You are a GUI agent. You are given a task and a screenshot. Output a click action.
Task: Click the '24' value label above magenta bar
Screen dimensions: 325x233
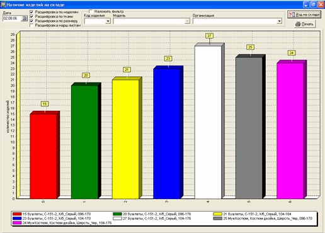tap(292, 53)
